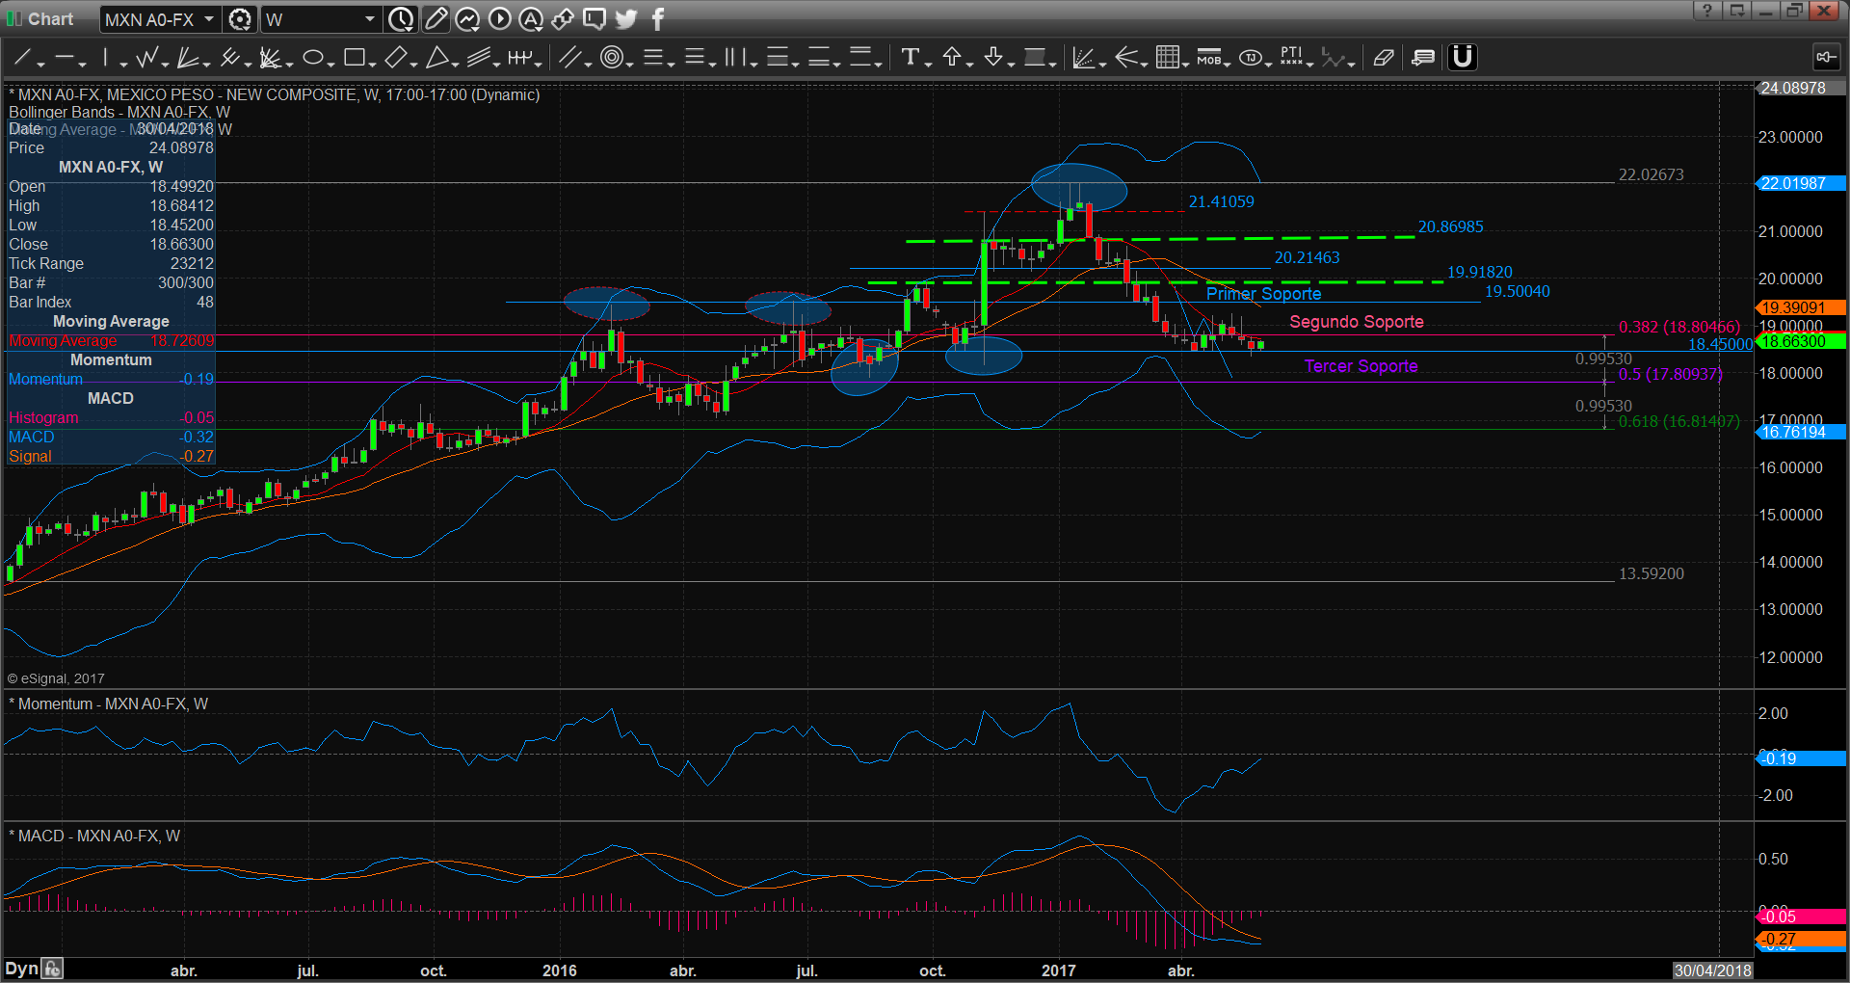Open the chart comment bubble icon

pos(595,19)
